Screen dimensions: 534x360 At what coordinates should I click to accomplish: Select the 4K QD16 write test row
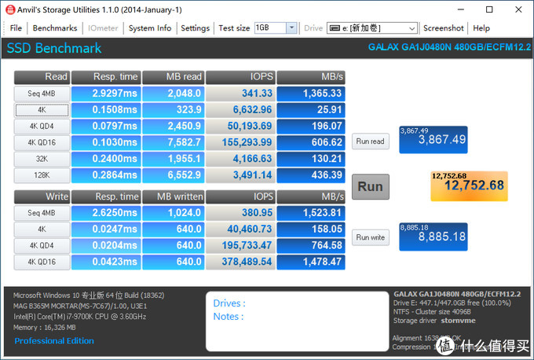pyautogui.click(x=42, y=262)
